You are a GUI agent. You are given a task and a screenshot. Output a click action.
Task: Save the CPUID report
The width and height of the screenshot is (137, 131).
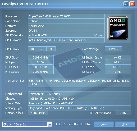(104, 124)
